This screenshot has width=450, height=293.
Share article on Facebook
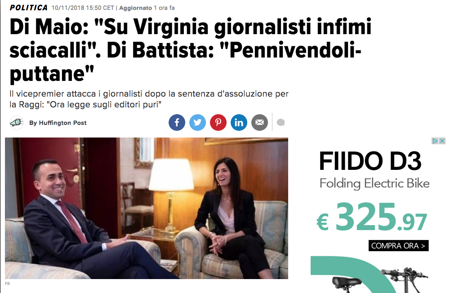pos(177,123)
